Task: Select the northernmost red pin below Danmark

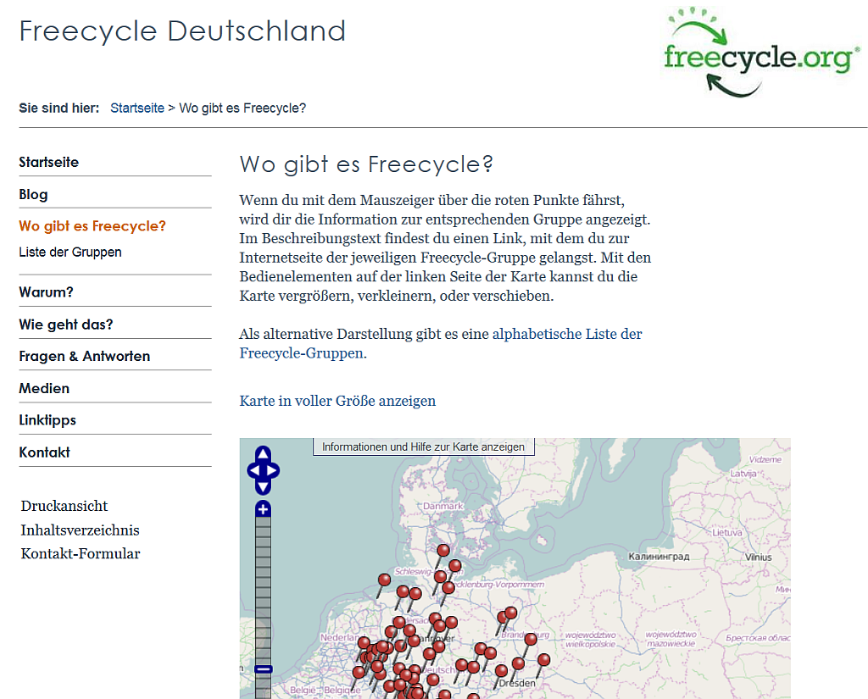Action: tap(443, 550)
